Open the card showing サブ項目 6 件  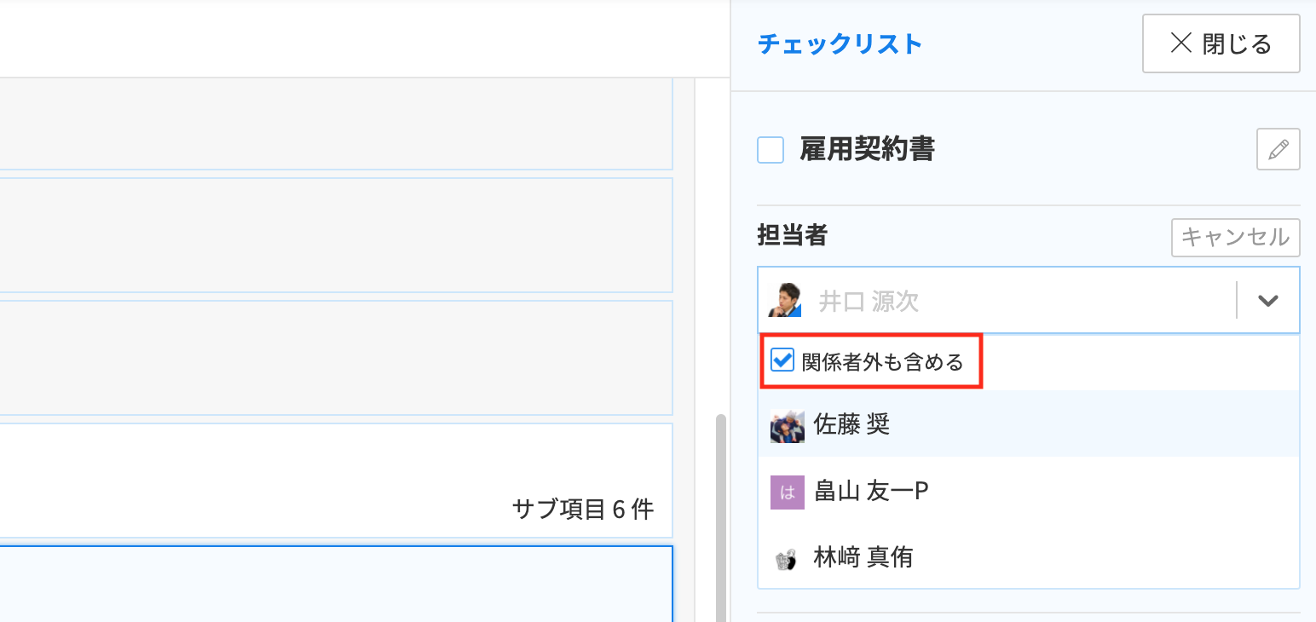pos(336,481)
